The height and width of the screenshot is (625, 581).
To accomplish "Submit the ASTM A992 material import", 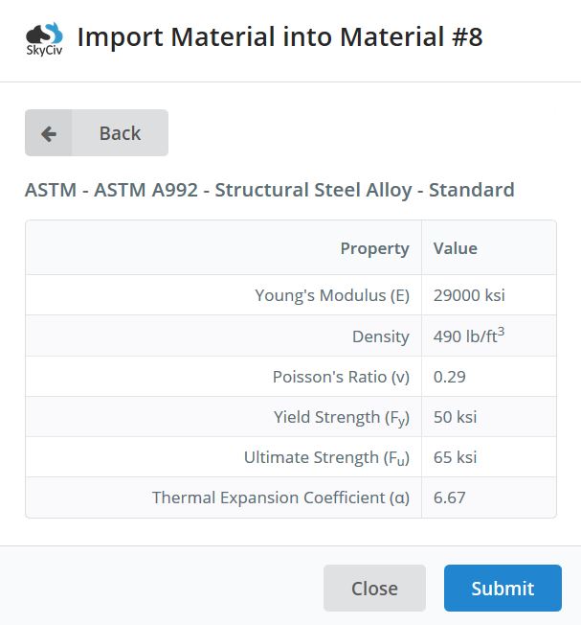I will (x=503, y=588).
